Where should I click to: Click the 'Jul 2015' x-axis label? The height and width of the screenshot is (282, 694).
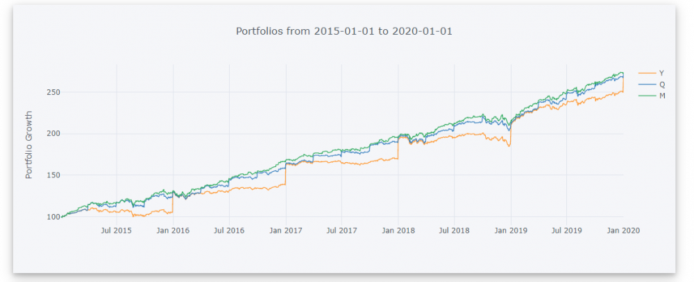click(117, 230)
